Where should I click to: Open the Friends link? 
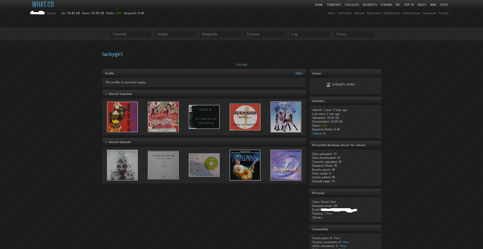tap(444, 13)
